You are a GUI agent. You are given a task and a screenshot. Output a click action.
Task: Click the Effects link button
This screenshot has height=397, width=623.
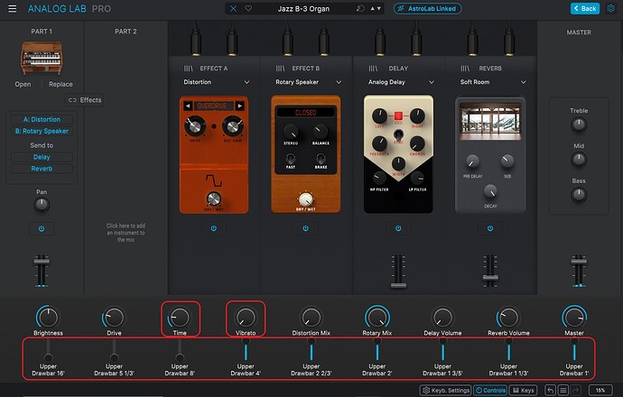tap(85, 100)
